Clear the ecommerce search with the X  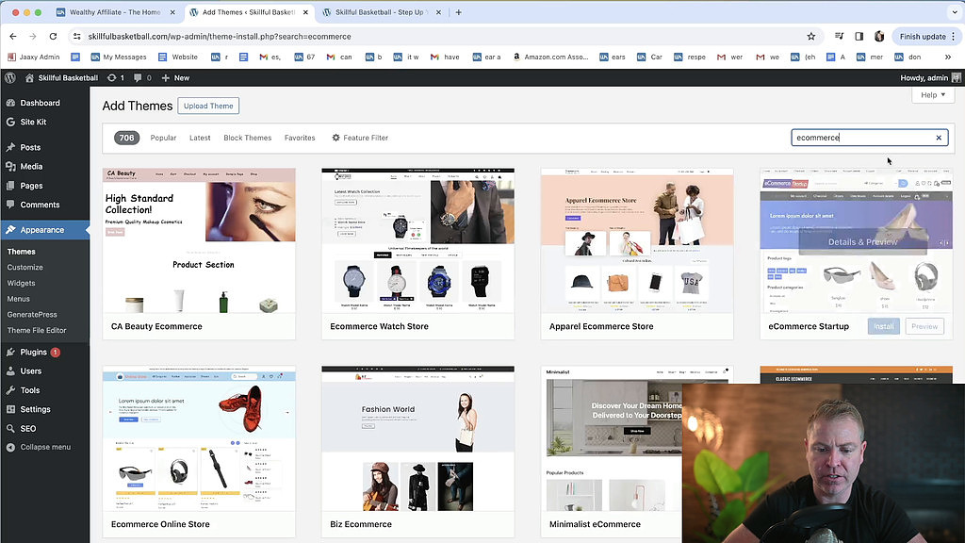coord(939,138)
